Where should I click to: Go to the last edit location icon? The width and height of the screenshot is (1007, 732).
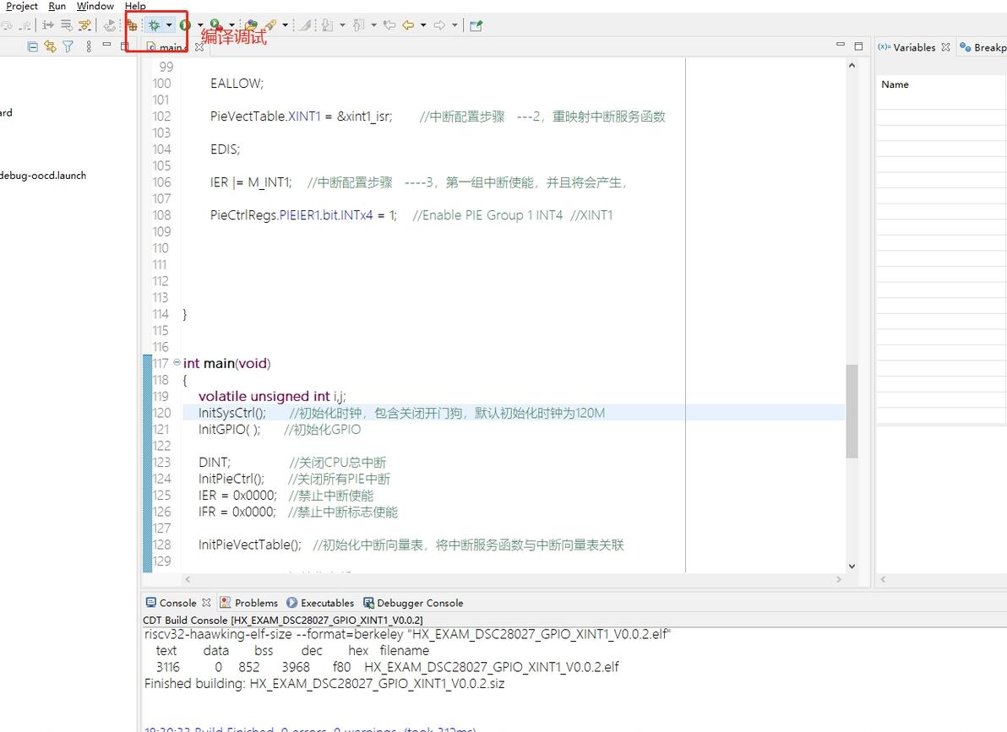(x=389, y=25)
